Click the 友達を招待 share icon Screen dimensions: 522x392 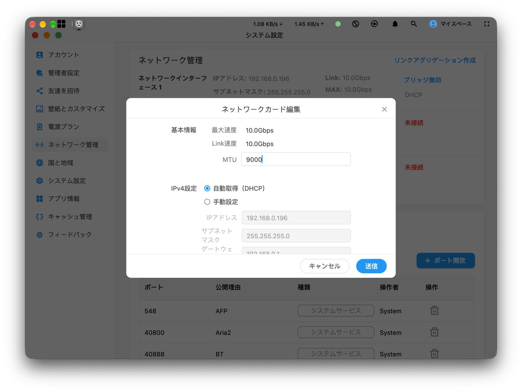point(40,91)
